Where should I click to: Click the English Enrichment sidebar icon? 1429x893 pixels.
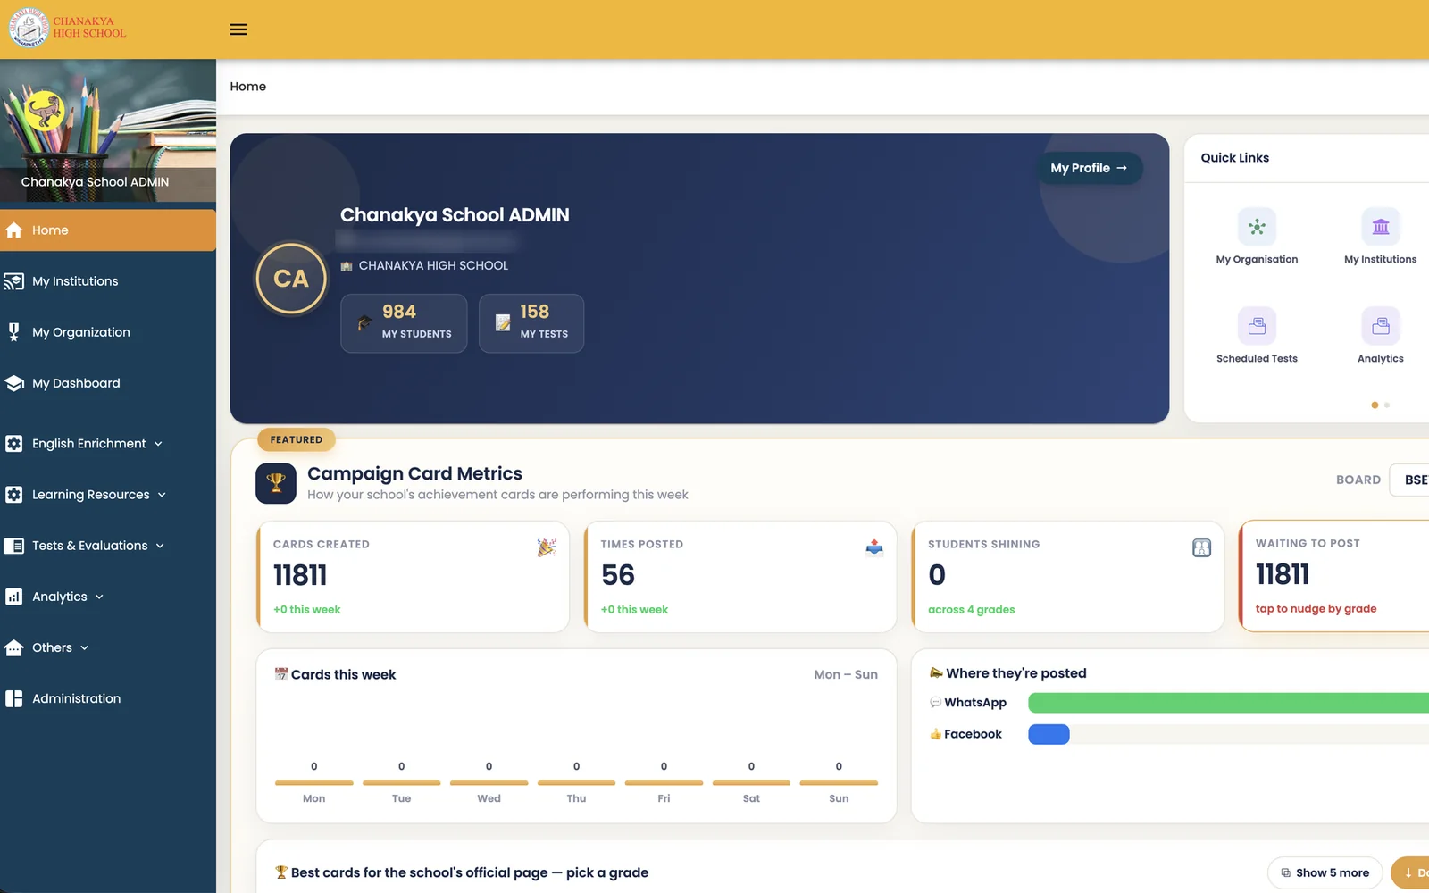pos(13,444)
